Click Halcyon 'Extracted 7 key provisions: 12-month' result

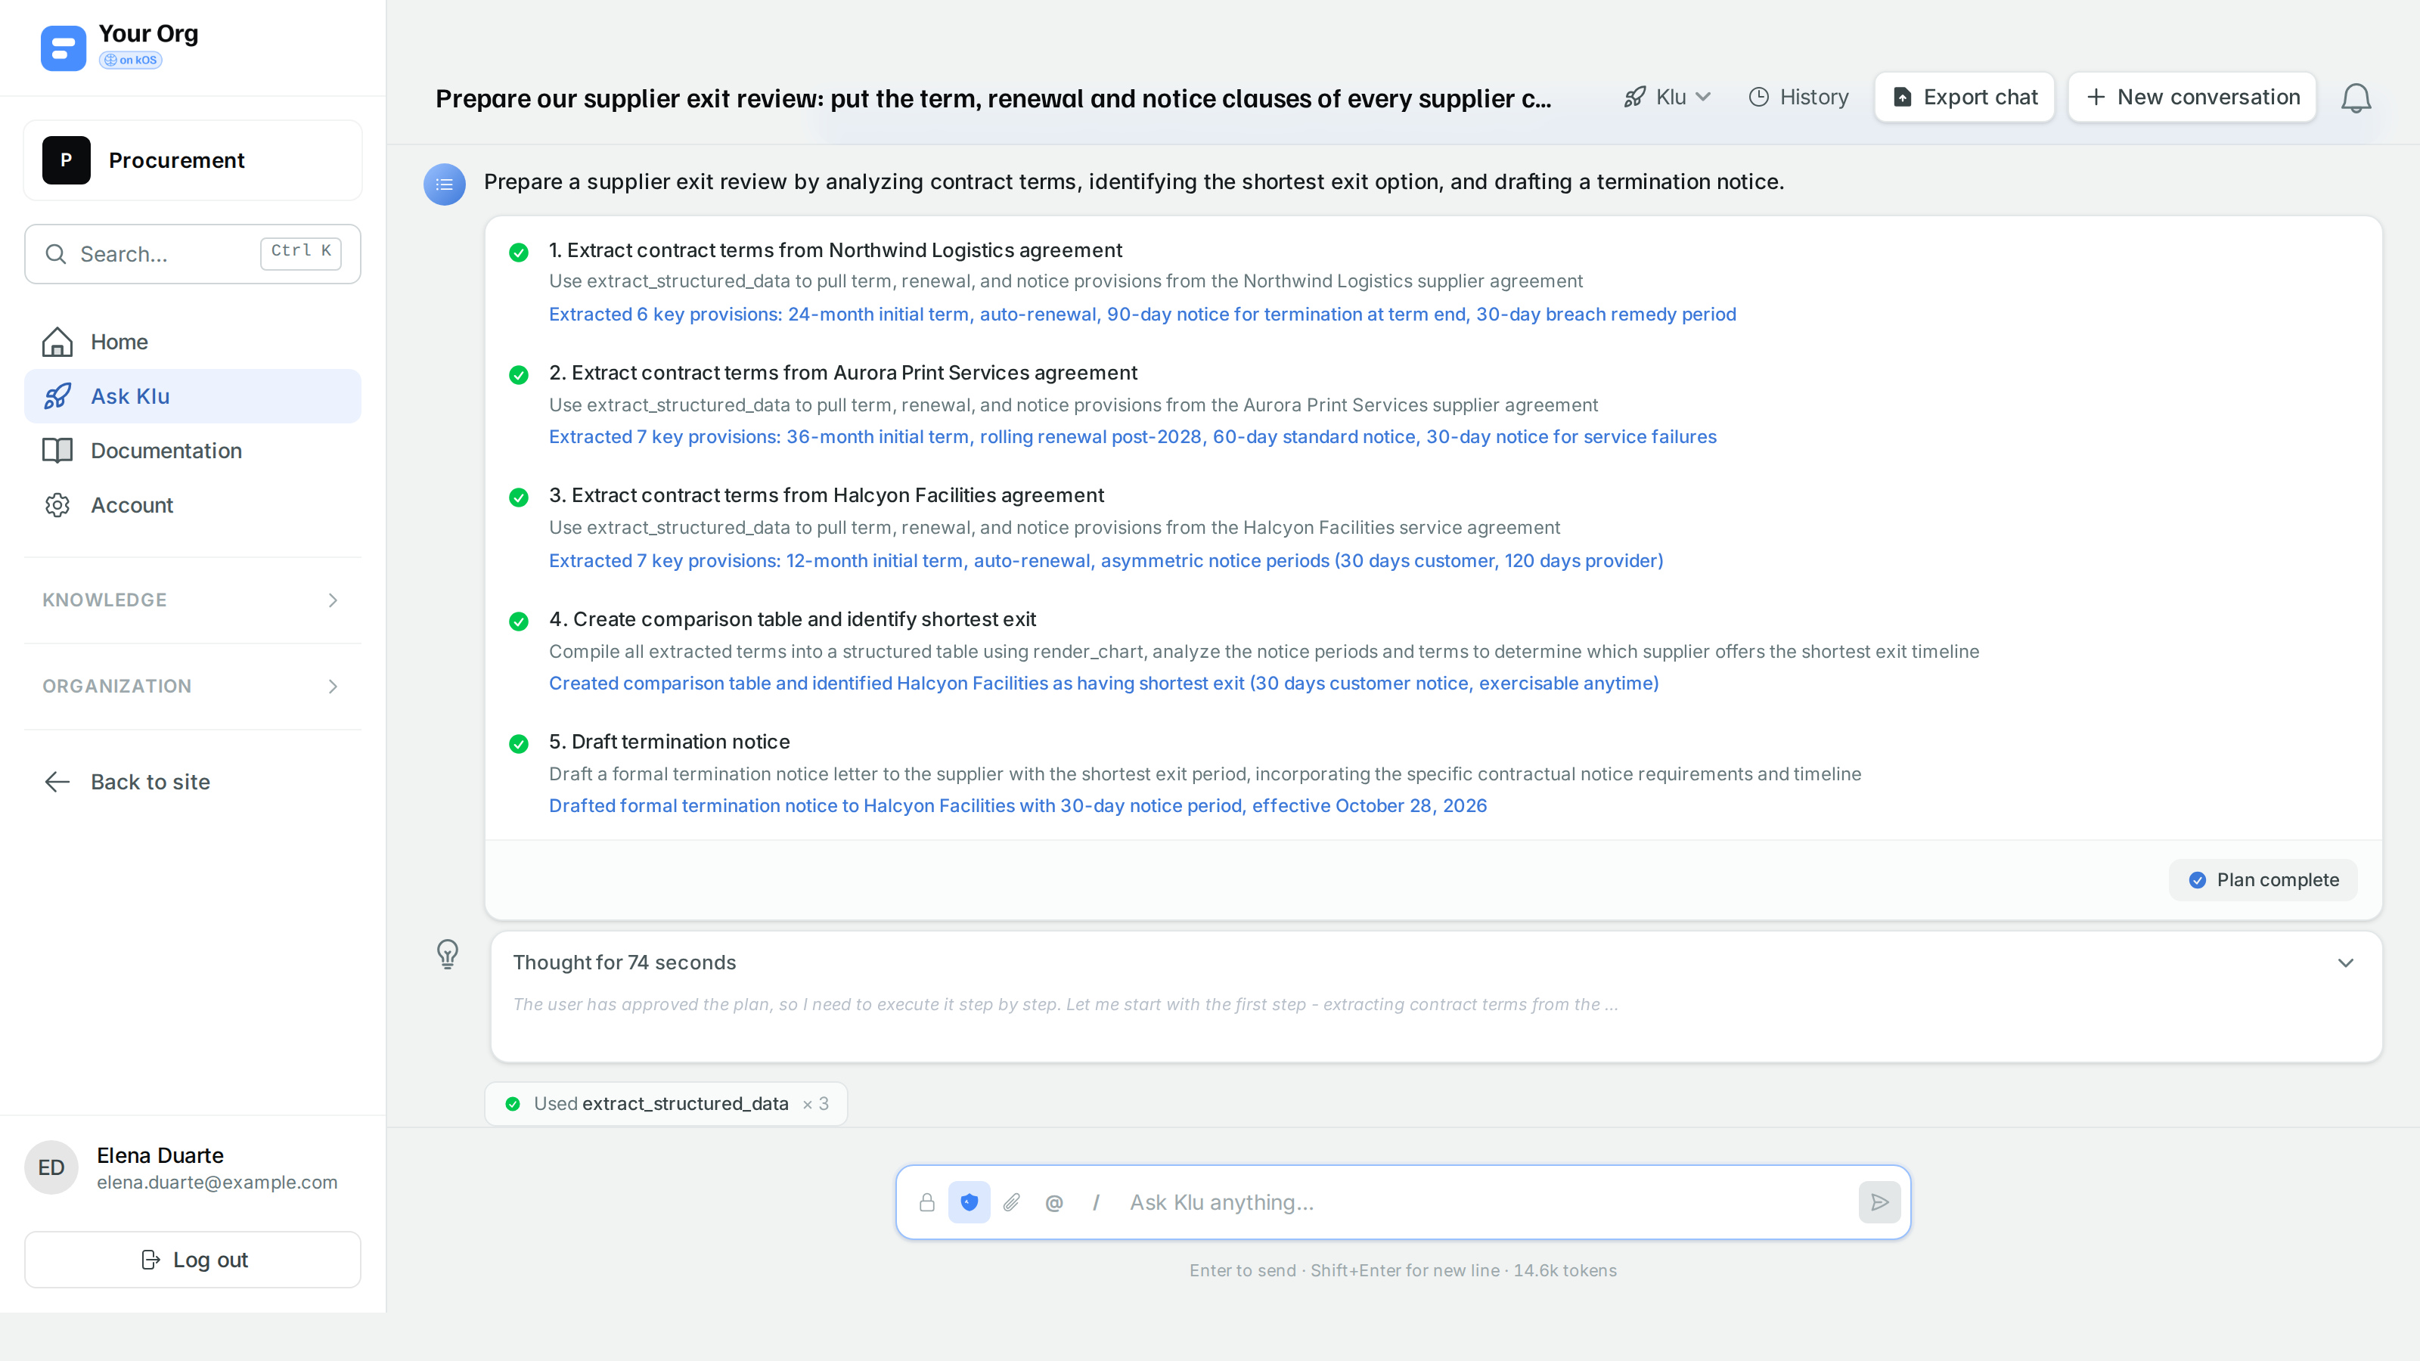pyautogui.click(x=1106, y=561)
